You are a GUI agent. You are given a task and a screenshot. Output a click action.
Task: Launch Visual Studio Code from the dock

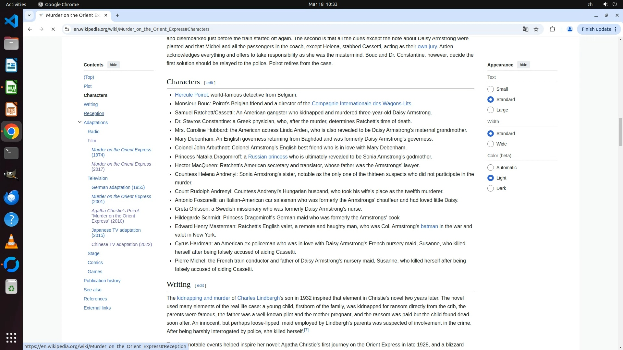click(x=11, y=21)
